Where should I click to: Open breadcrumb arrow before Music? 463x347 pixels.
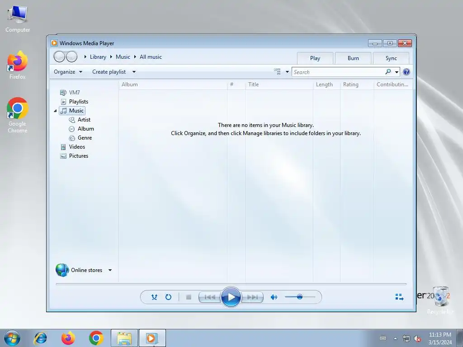(x=111, y=56)
